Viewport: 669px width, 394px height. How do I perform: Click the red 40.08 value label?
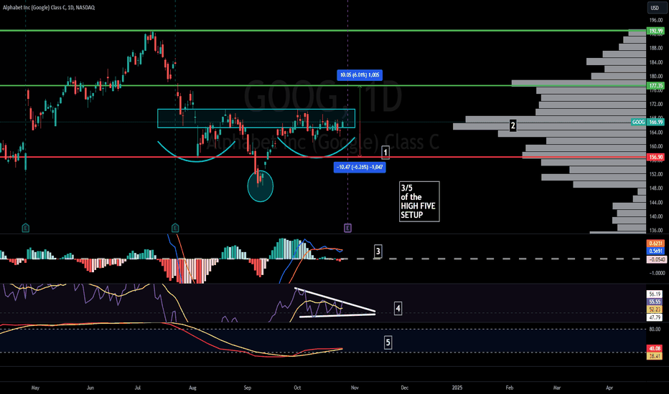point(655,348)
